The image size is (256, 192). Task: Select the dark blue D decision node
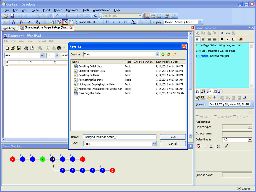point(52,159)
